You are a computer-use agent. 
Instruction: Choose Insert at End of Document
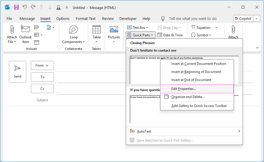[197, 80]
